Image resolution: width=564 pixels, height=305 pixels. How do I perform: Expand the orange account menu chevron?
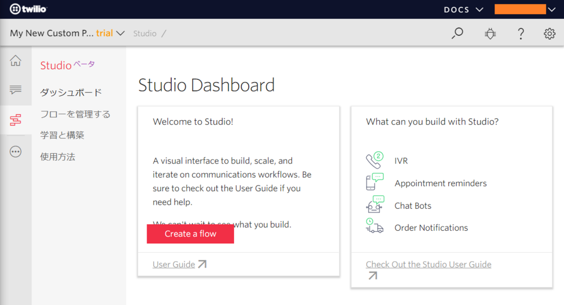coord(552,10)
